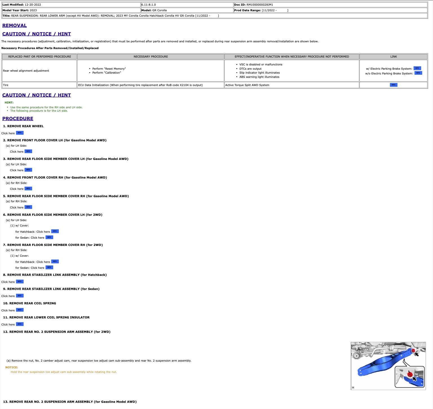Click INFO icon under Remove Front Floor Cover RH
433x409 pixels.
[x=28, y=188]
